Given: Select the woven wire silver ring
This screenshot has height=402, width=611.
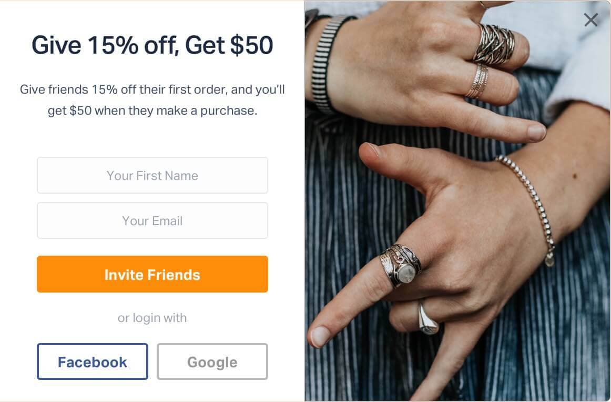Looking at the screenshot, I should pyautogui.click(x=493, y=44).
